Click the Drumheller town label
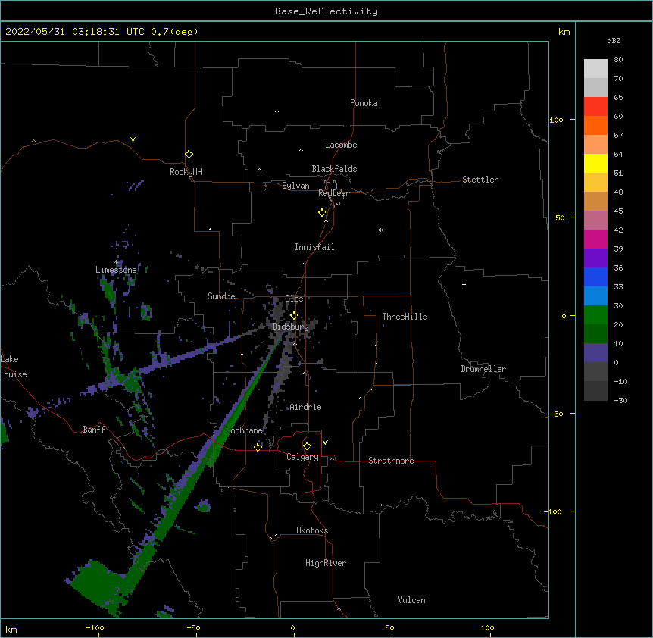653x638 pixels. [x=483, y=369]
